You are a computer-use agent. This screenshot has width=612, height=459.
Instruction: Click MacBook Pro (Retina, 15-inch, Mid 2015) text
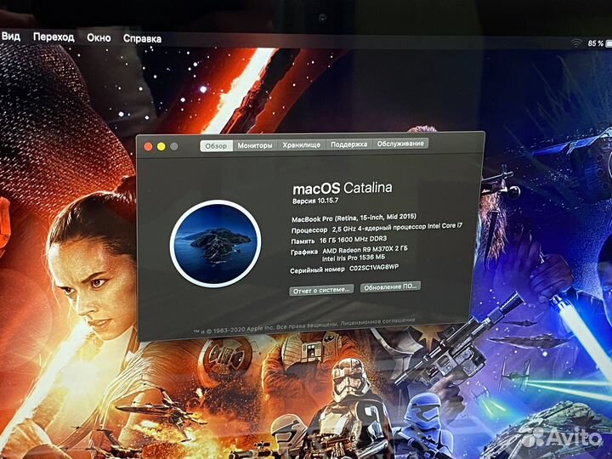pos(354,218)
